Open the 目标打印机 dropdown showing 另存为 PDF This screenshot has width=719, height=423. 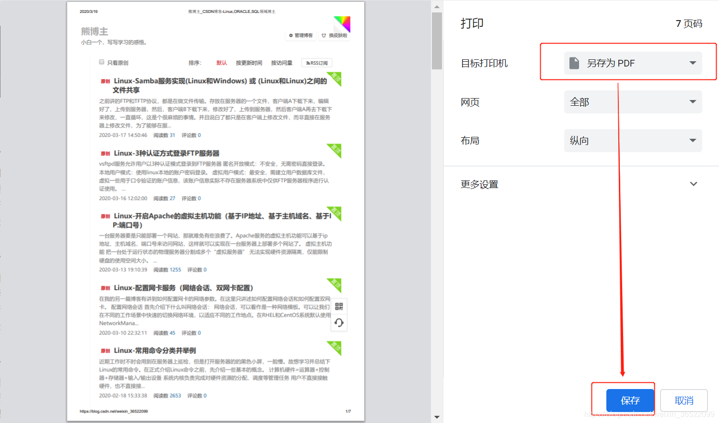(633, 62)
